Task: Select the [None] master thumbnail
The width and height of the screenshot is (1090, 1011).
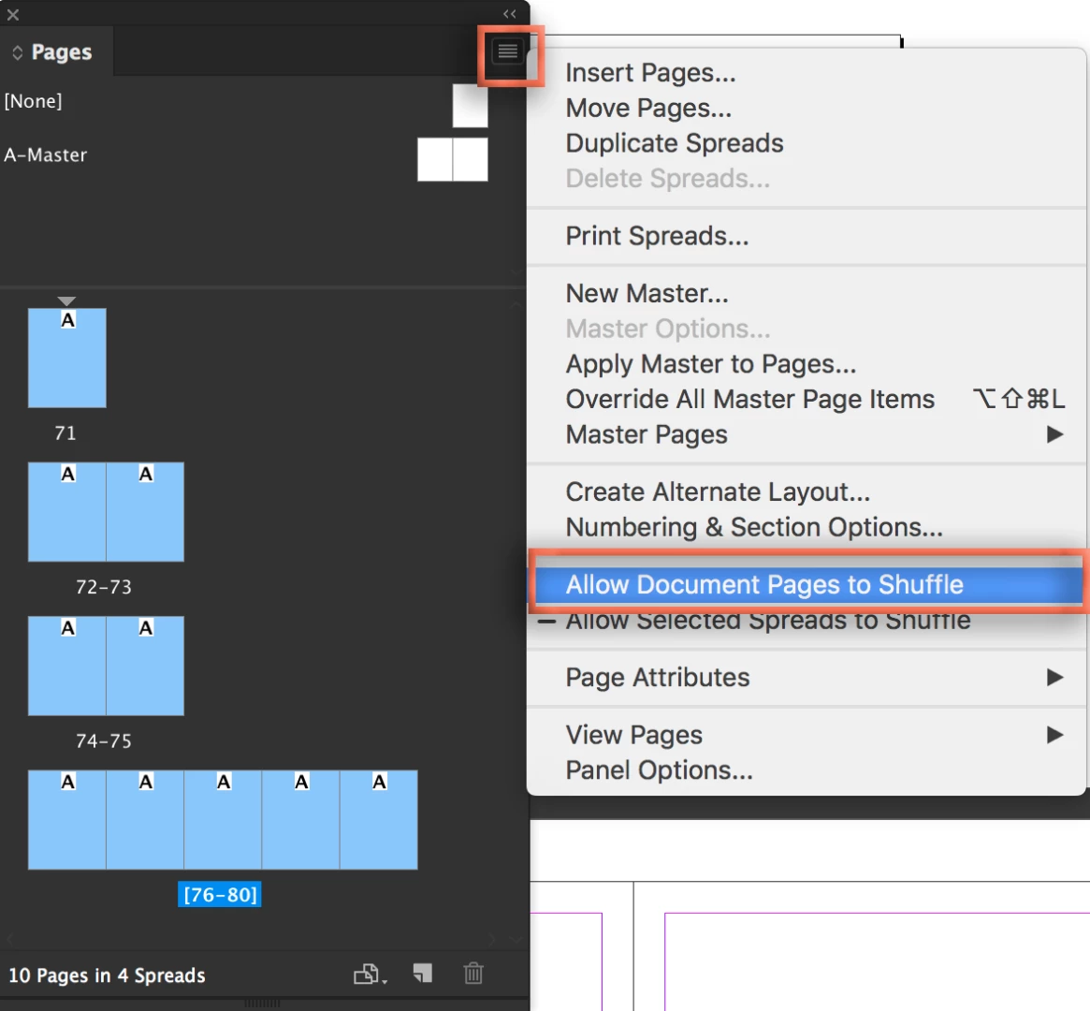Action: (x=470, y=106)
